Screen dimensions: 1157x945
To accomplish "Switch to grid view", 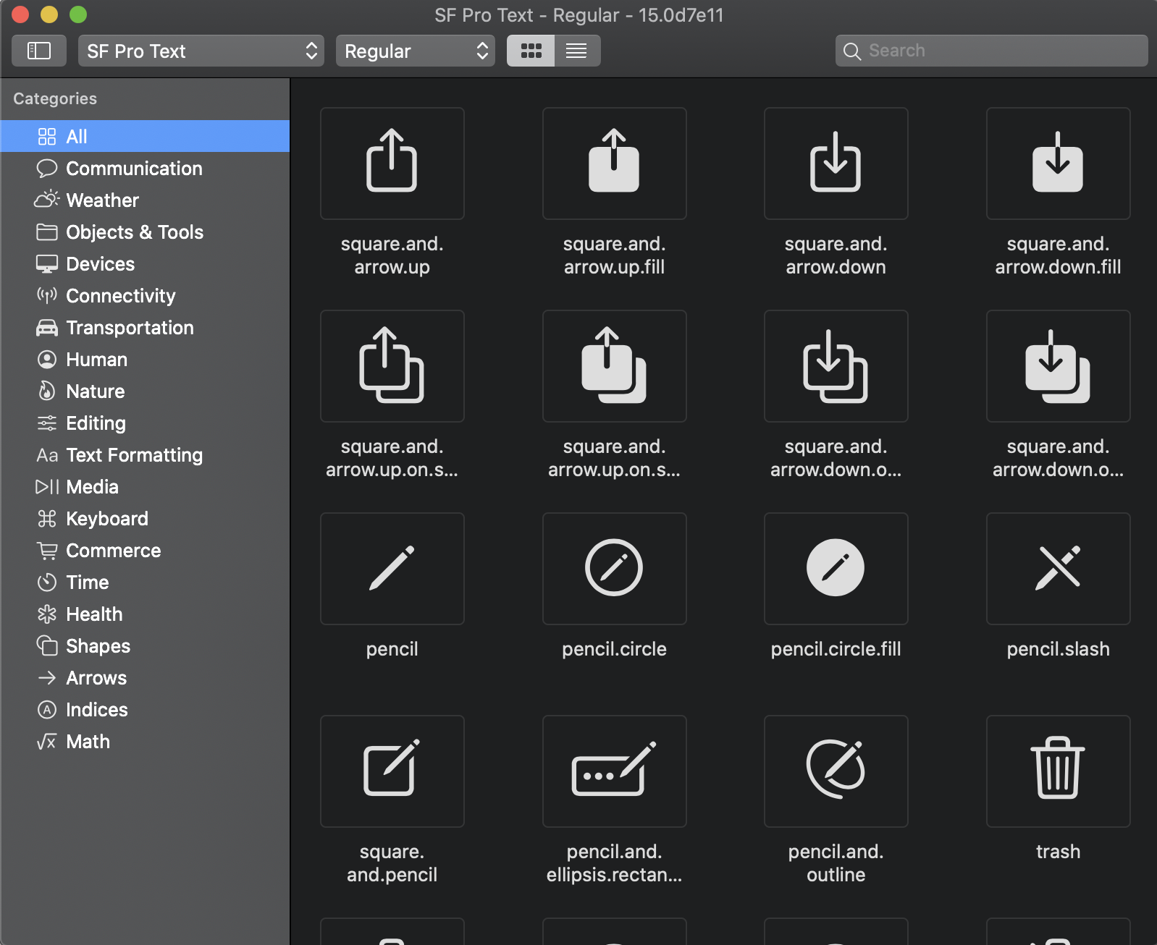I will coord(531,51).
